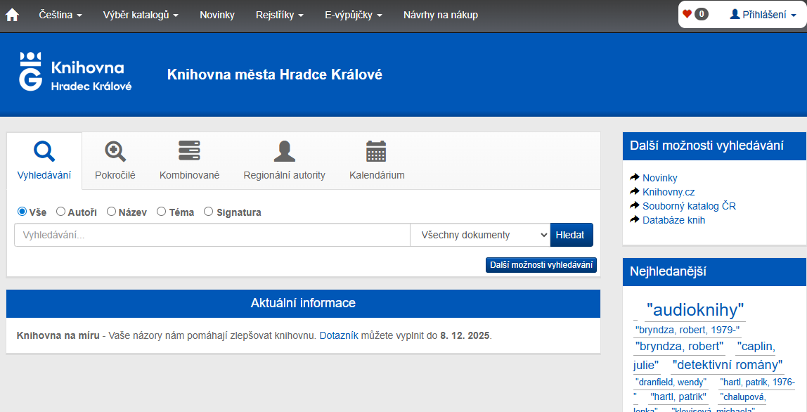
Task: Select the Autoři radio button
Action: 61,212
